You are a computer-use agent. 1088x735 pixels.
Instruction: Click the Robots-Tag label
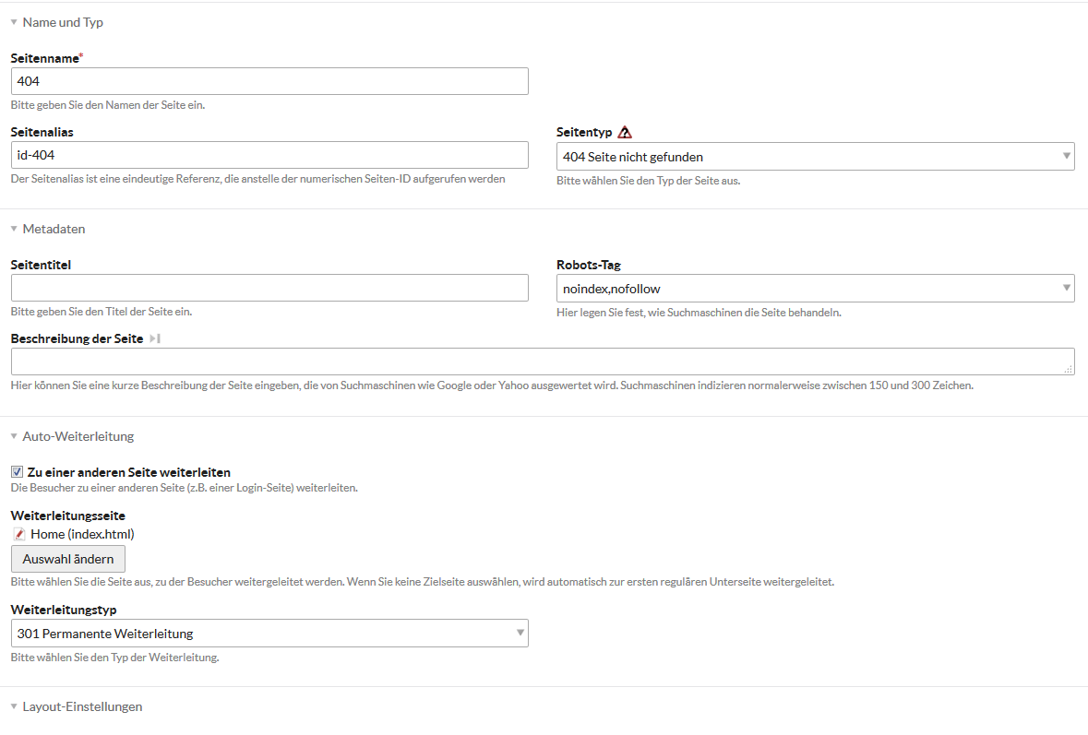tap(589, 264)
